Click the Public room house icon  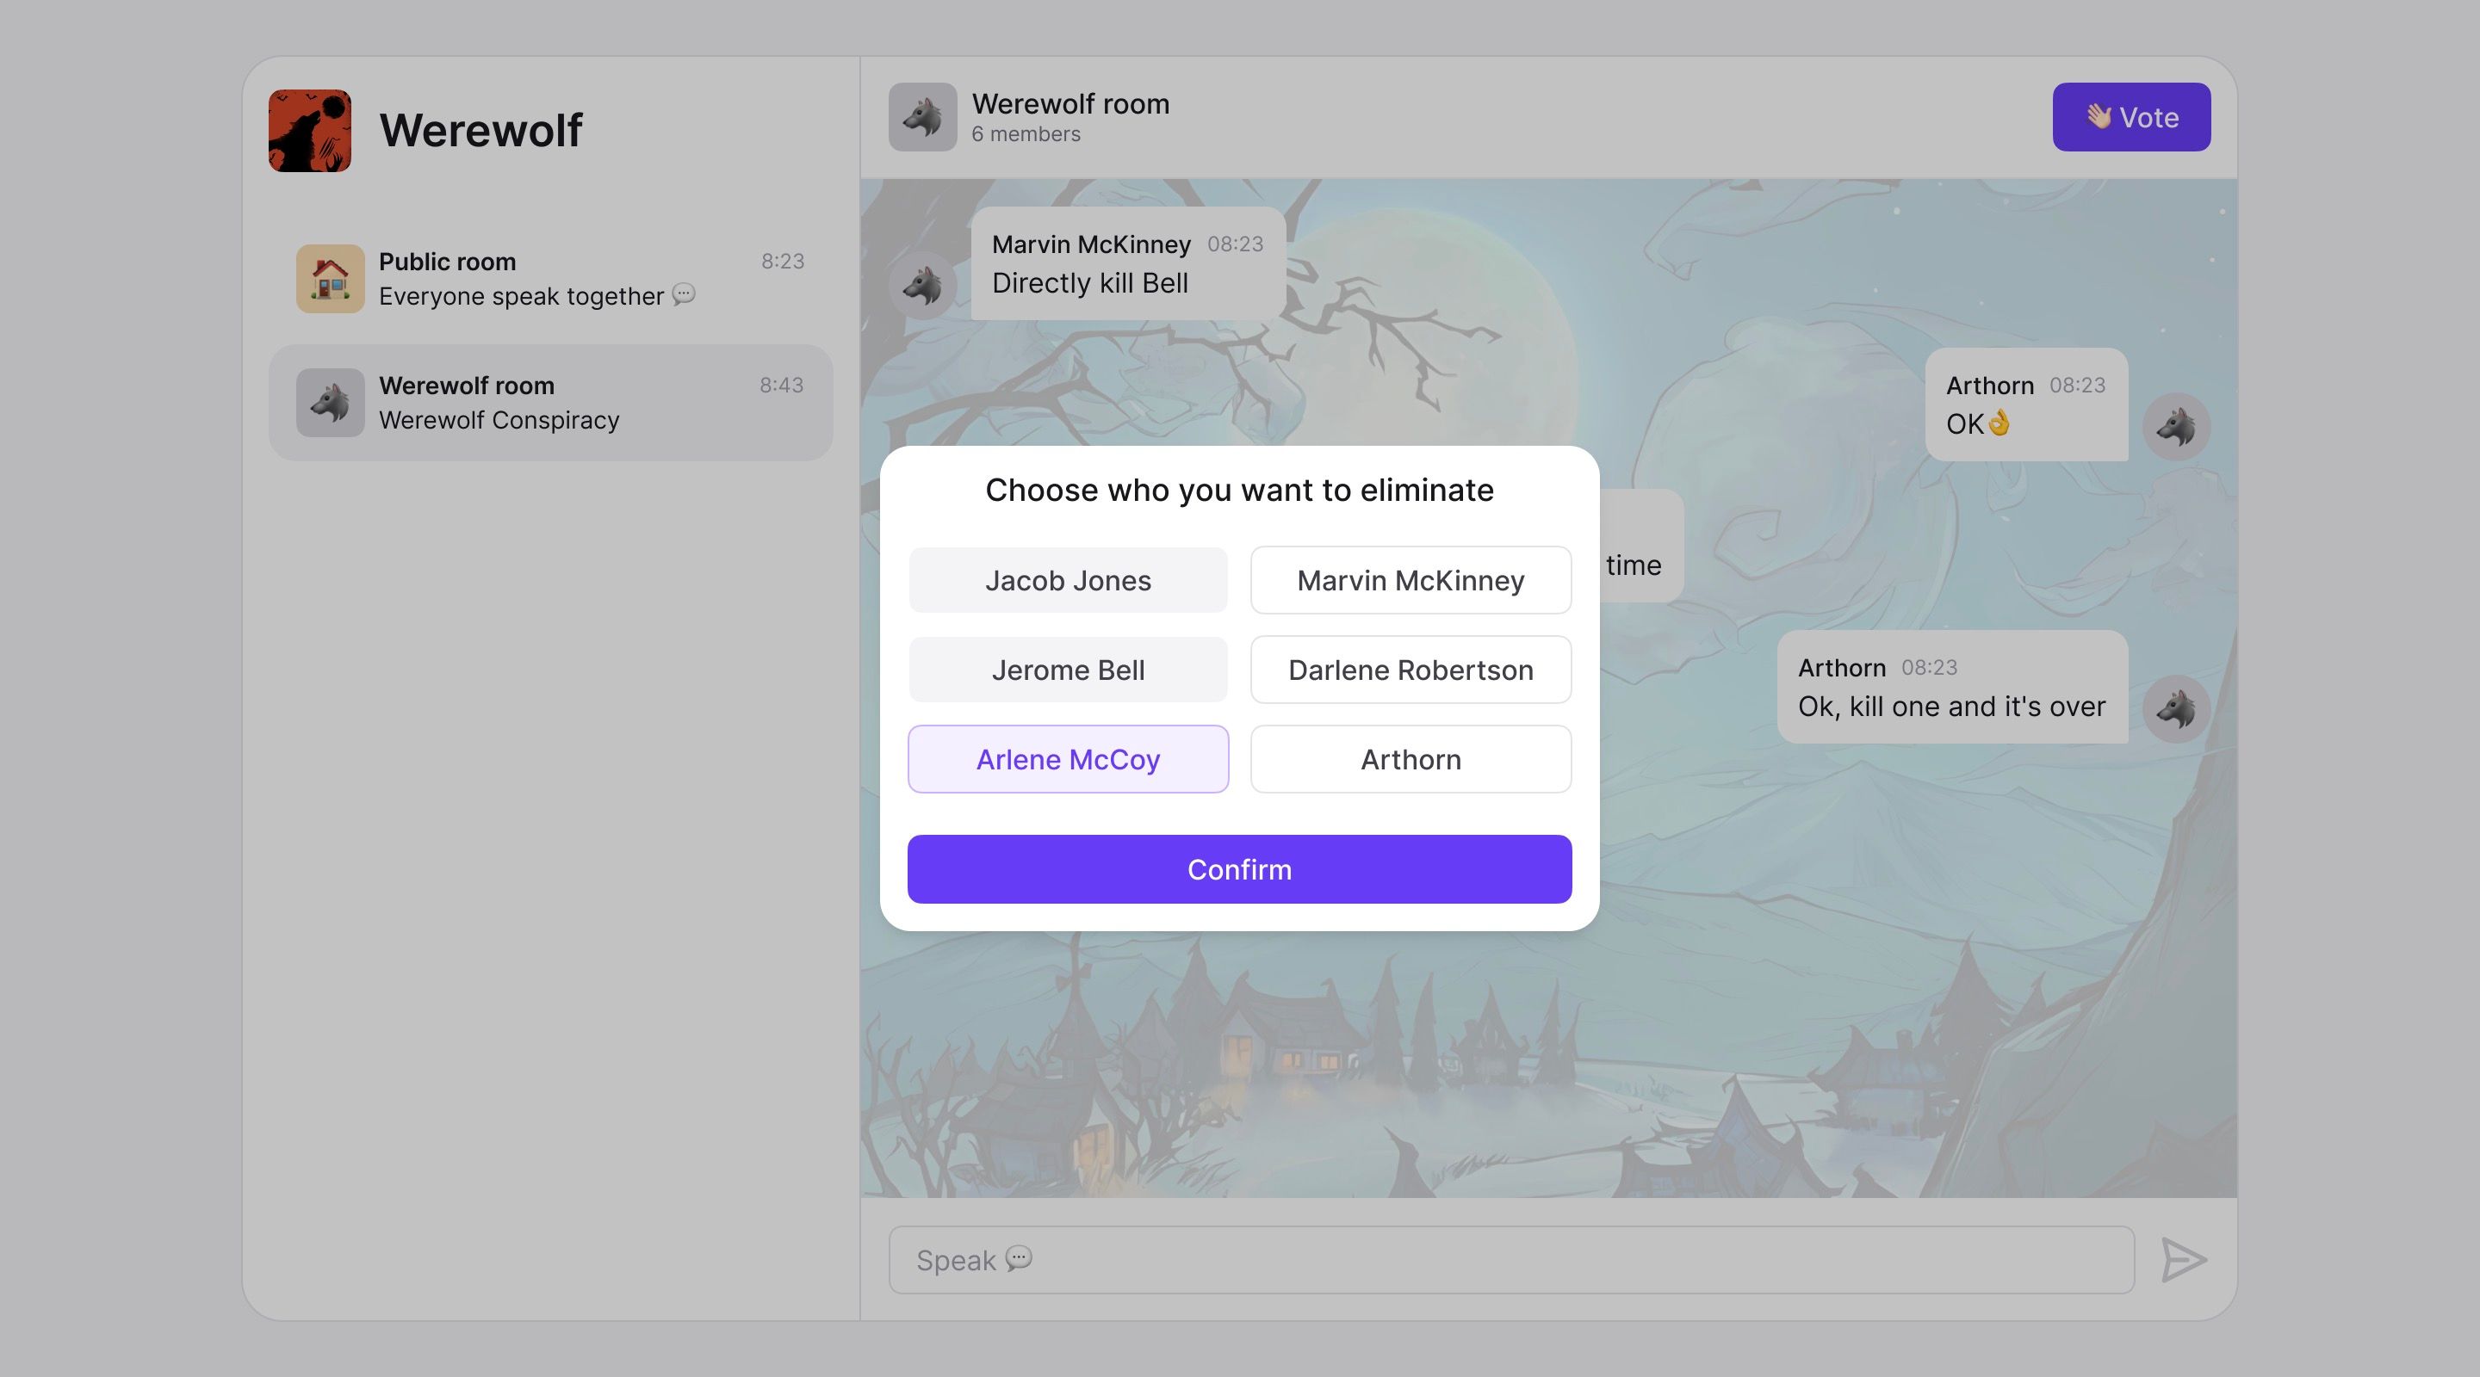[331, 278]
